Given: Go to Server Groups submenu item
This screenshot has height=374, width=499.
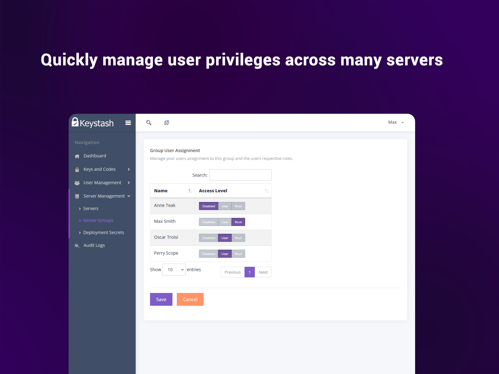Looking at the screenshot, I should click(x=98, y=220).
